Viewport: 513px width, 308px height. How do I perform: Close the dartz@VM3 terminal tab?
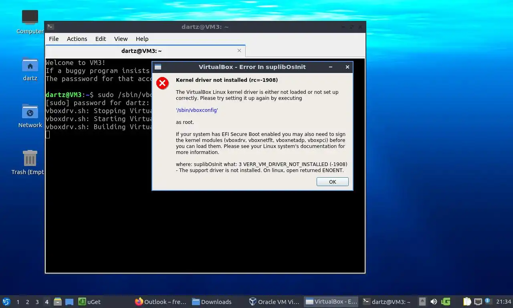point(239,51)
